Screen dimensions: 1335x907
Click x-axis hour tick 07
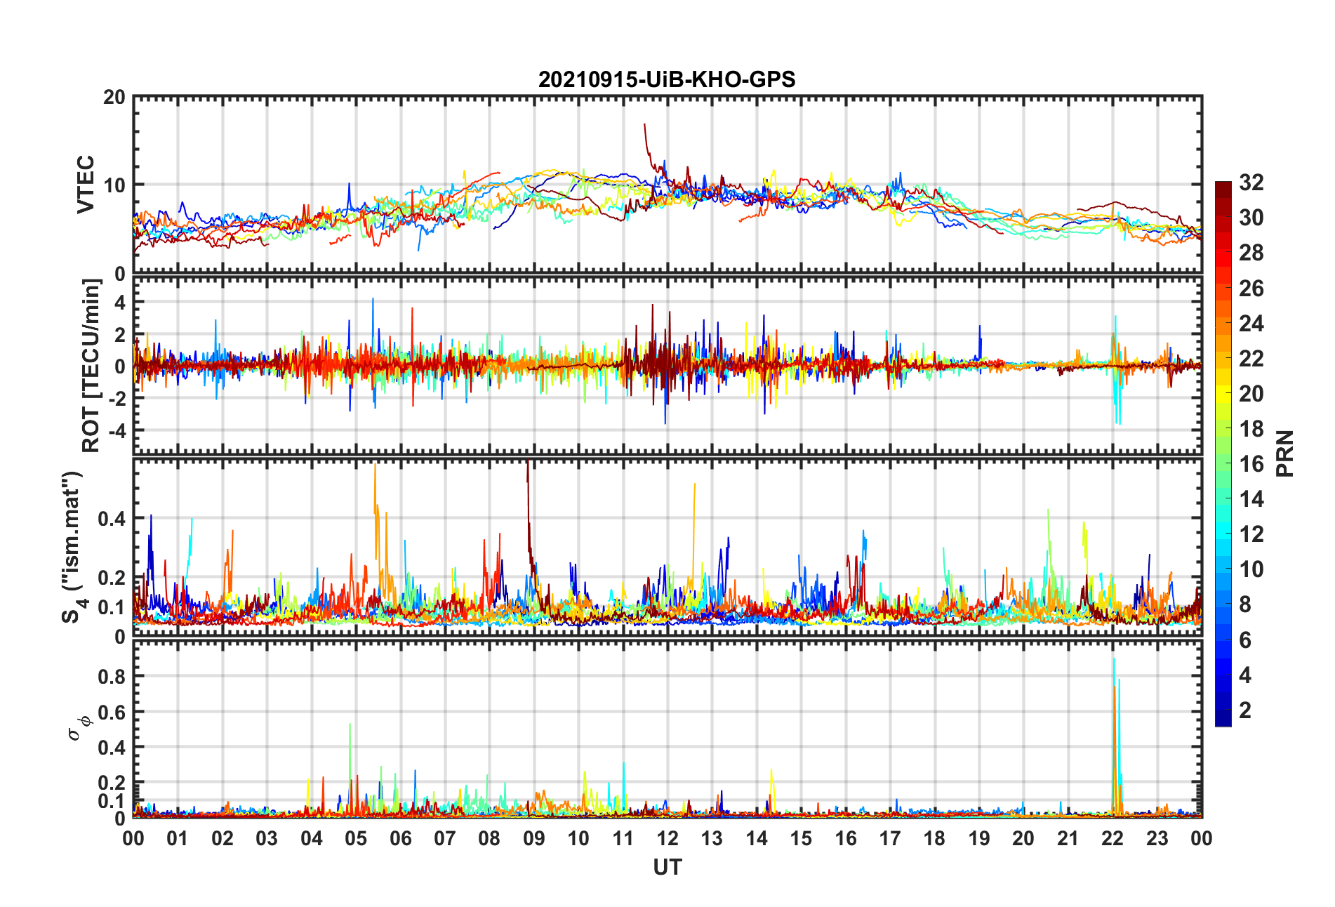pyautogui.click(x=445, y=838)
